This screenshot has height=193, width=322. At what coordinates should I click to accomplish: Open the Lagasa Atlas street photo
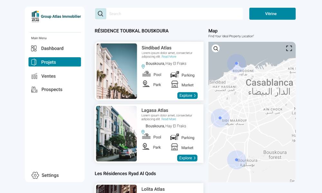click(117, 134)
